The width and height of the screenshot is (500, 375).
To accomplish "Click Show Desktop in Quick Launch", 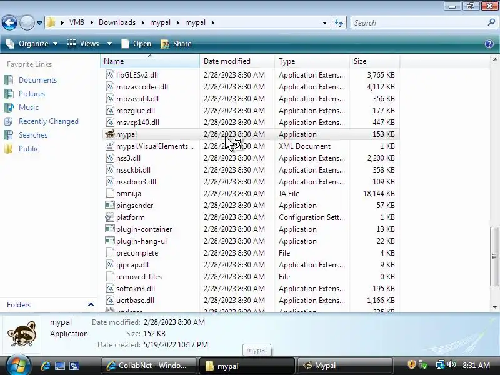I will pyautogui.click(x=60, y=366).
